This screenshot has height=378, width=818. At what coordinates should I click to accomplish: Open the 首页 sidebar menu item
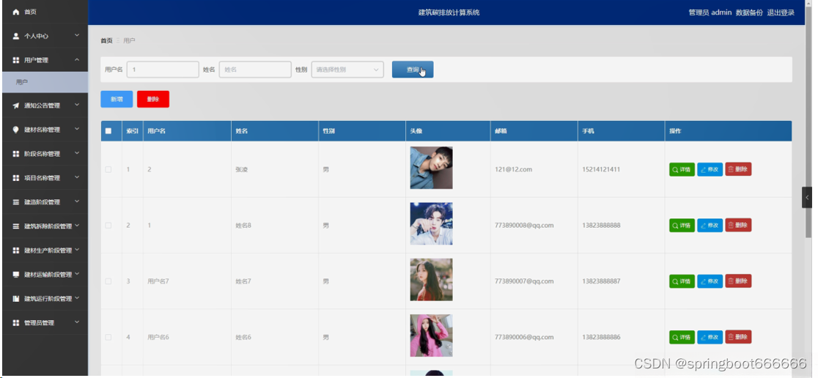tap(45, 12)
